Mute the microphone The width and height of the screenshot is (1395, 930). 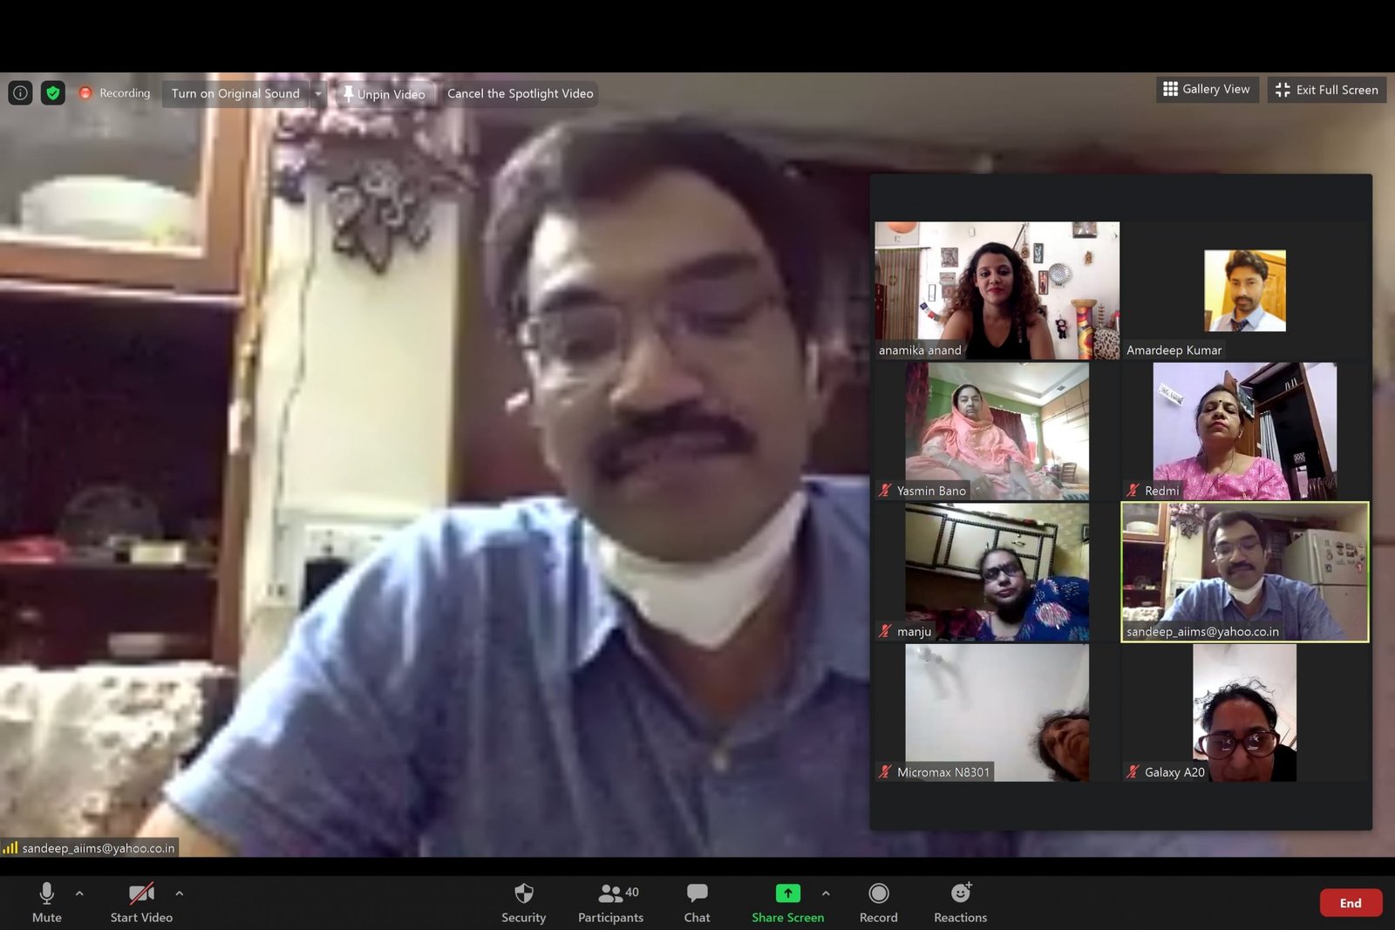click(x=47, y=902)
